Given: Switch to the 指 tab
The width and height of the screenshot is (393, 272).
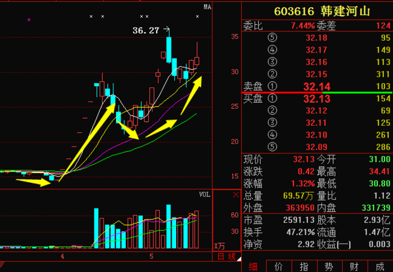Looking at the screenshot, I should point(305,266).
